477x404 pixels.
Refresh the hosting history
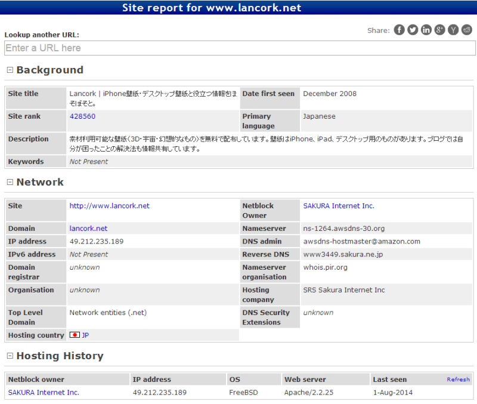click(458, 380)
